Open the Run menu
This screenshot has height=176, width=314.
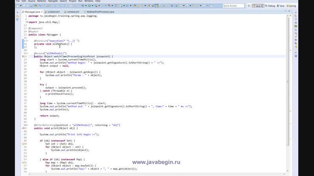(80, 1)
